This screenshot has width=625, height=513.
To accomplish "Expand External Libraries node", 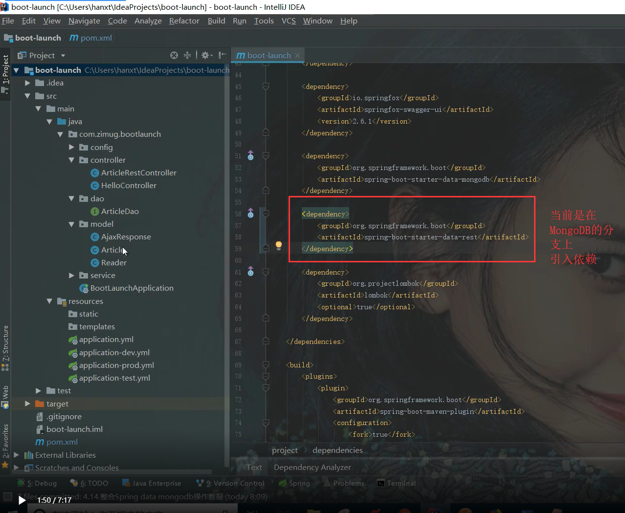I will click(x=16, y=455).
